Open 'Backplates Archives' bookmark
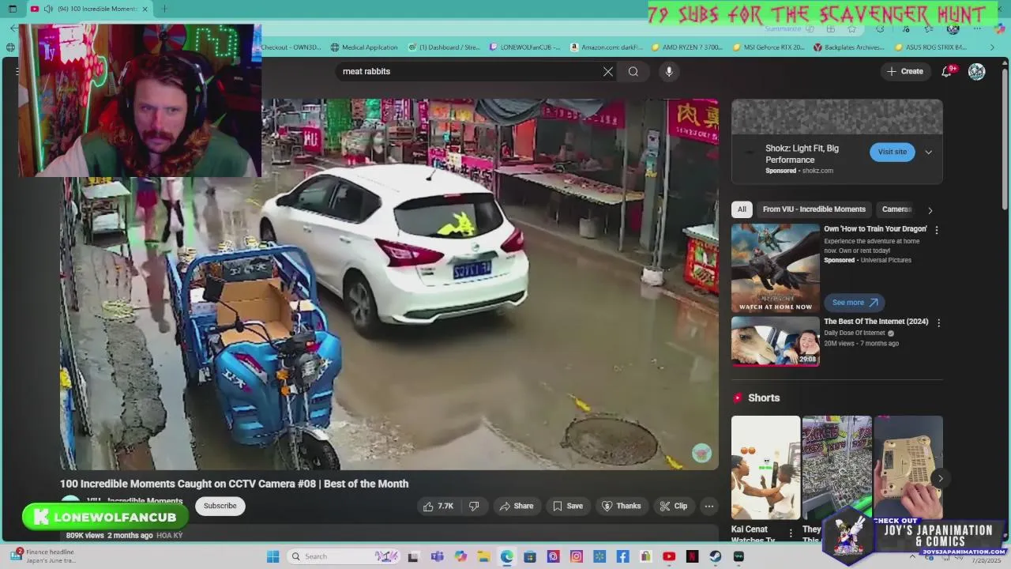This screenshot has width=1011, height=569. 849,47
